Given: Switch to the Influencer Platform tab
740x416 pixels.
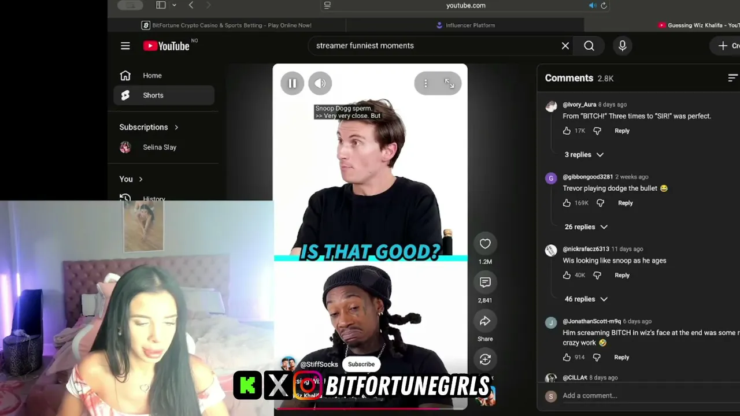Looking at the screenshot, I should 465,25.
